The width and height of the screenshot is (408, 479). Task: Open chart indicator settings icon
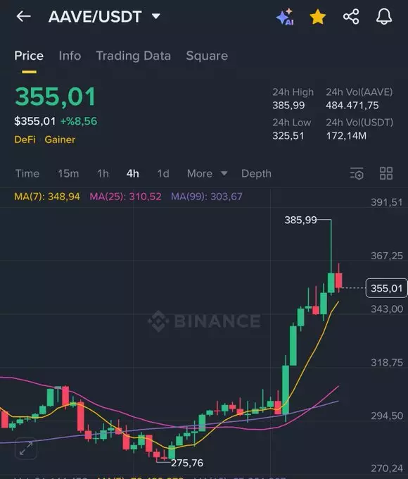tap(357, 173)
